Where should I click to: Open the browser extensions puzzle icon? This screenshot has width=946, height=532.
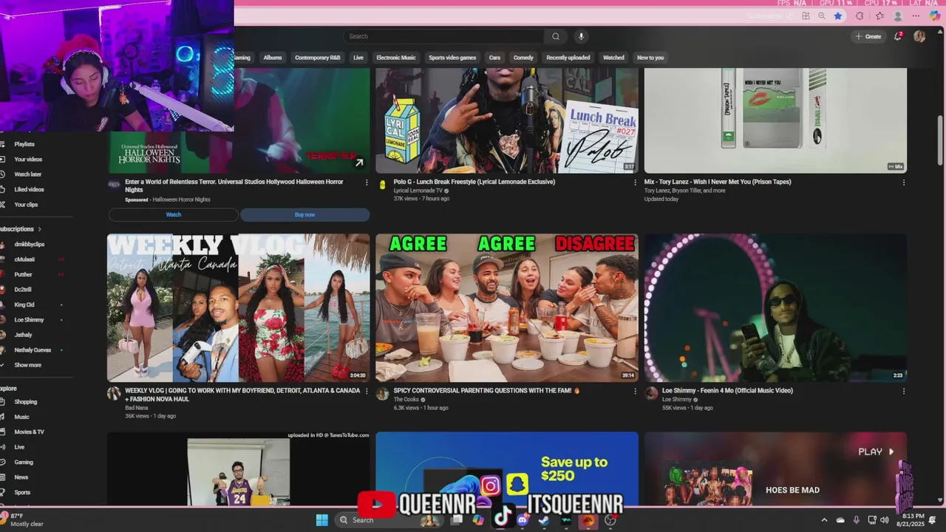tap(860, 16)
